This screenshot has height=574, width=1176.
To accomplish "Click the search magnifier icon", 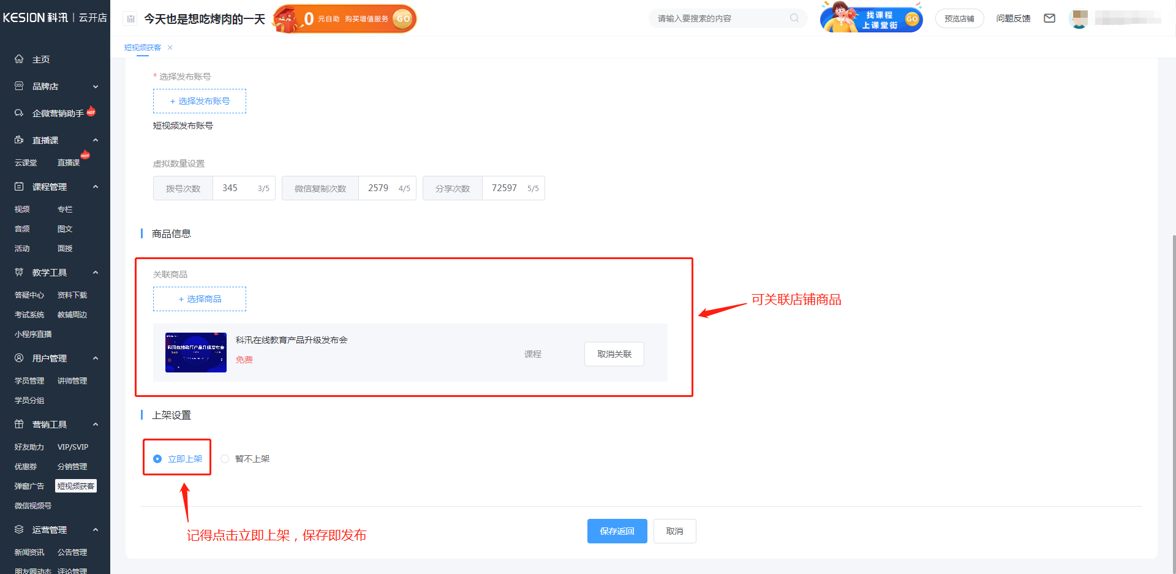I will coord(794,18).
